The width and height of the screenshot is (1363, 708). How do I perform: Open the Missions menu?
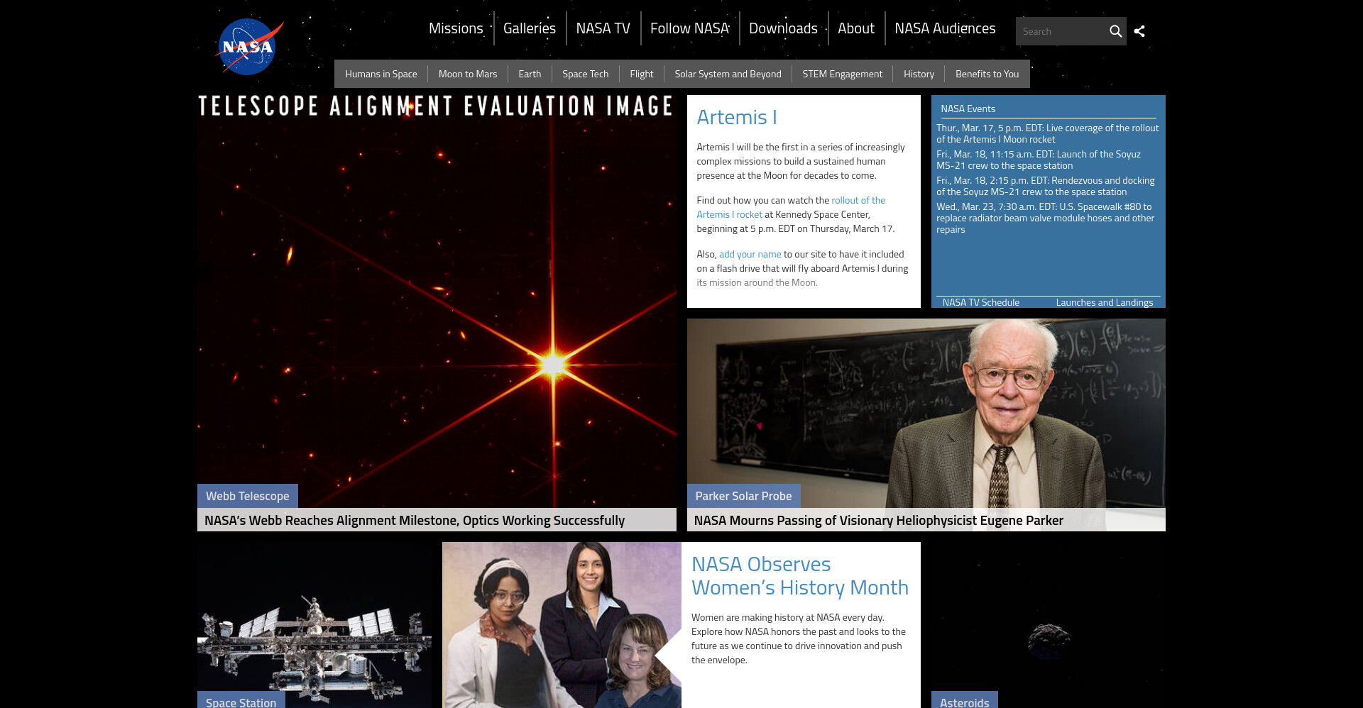click(x=456, y=28)
